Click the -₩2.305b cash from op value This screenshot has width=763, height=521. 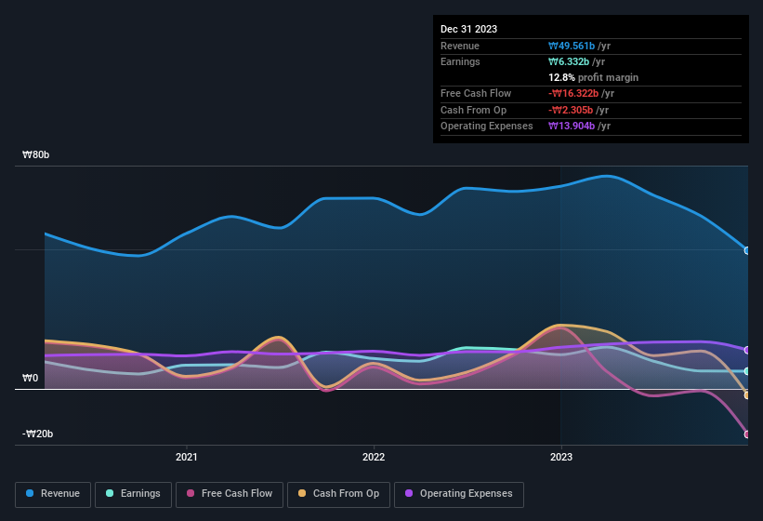[x=571, y=110]
